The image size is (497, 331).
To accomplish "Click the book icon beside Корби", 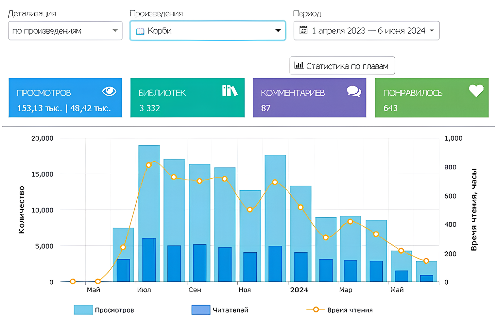I will (140, 31).
